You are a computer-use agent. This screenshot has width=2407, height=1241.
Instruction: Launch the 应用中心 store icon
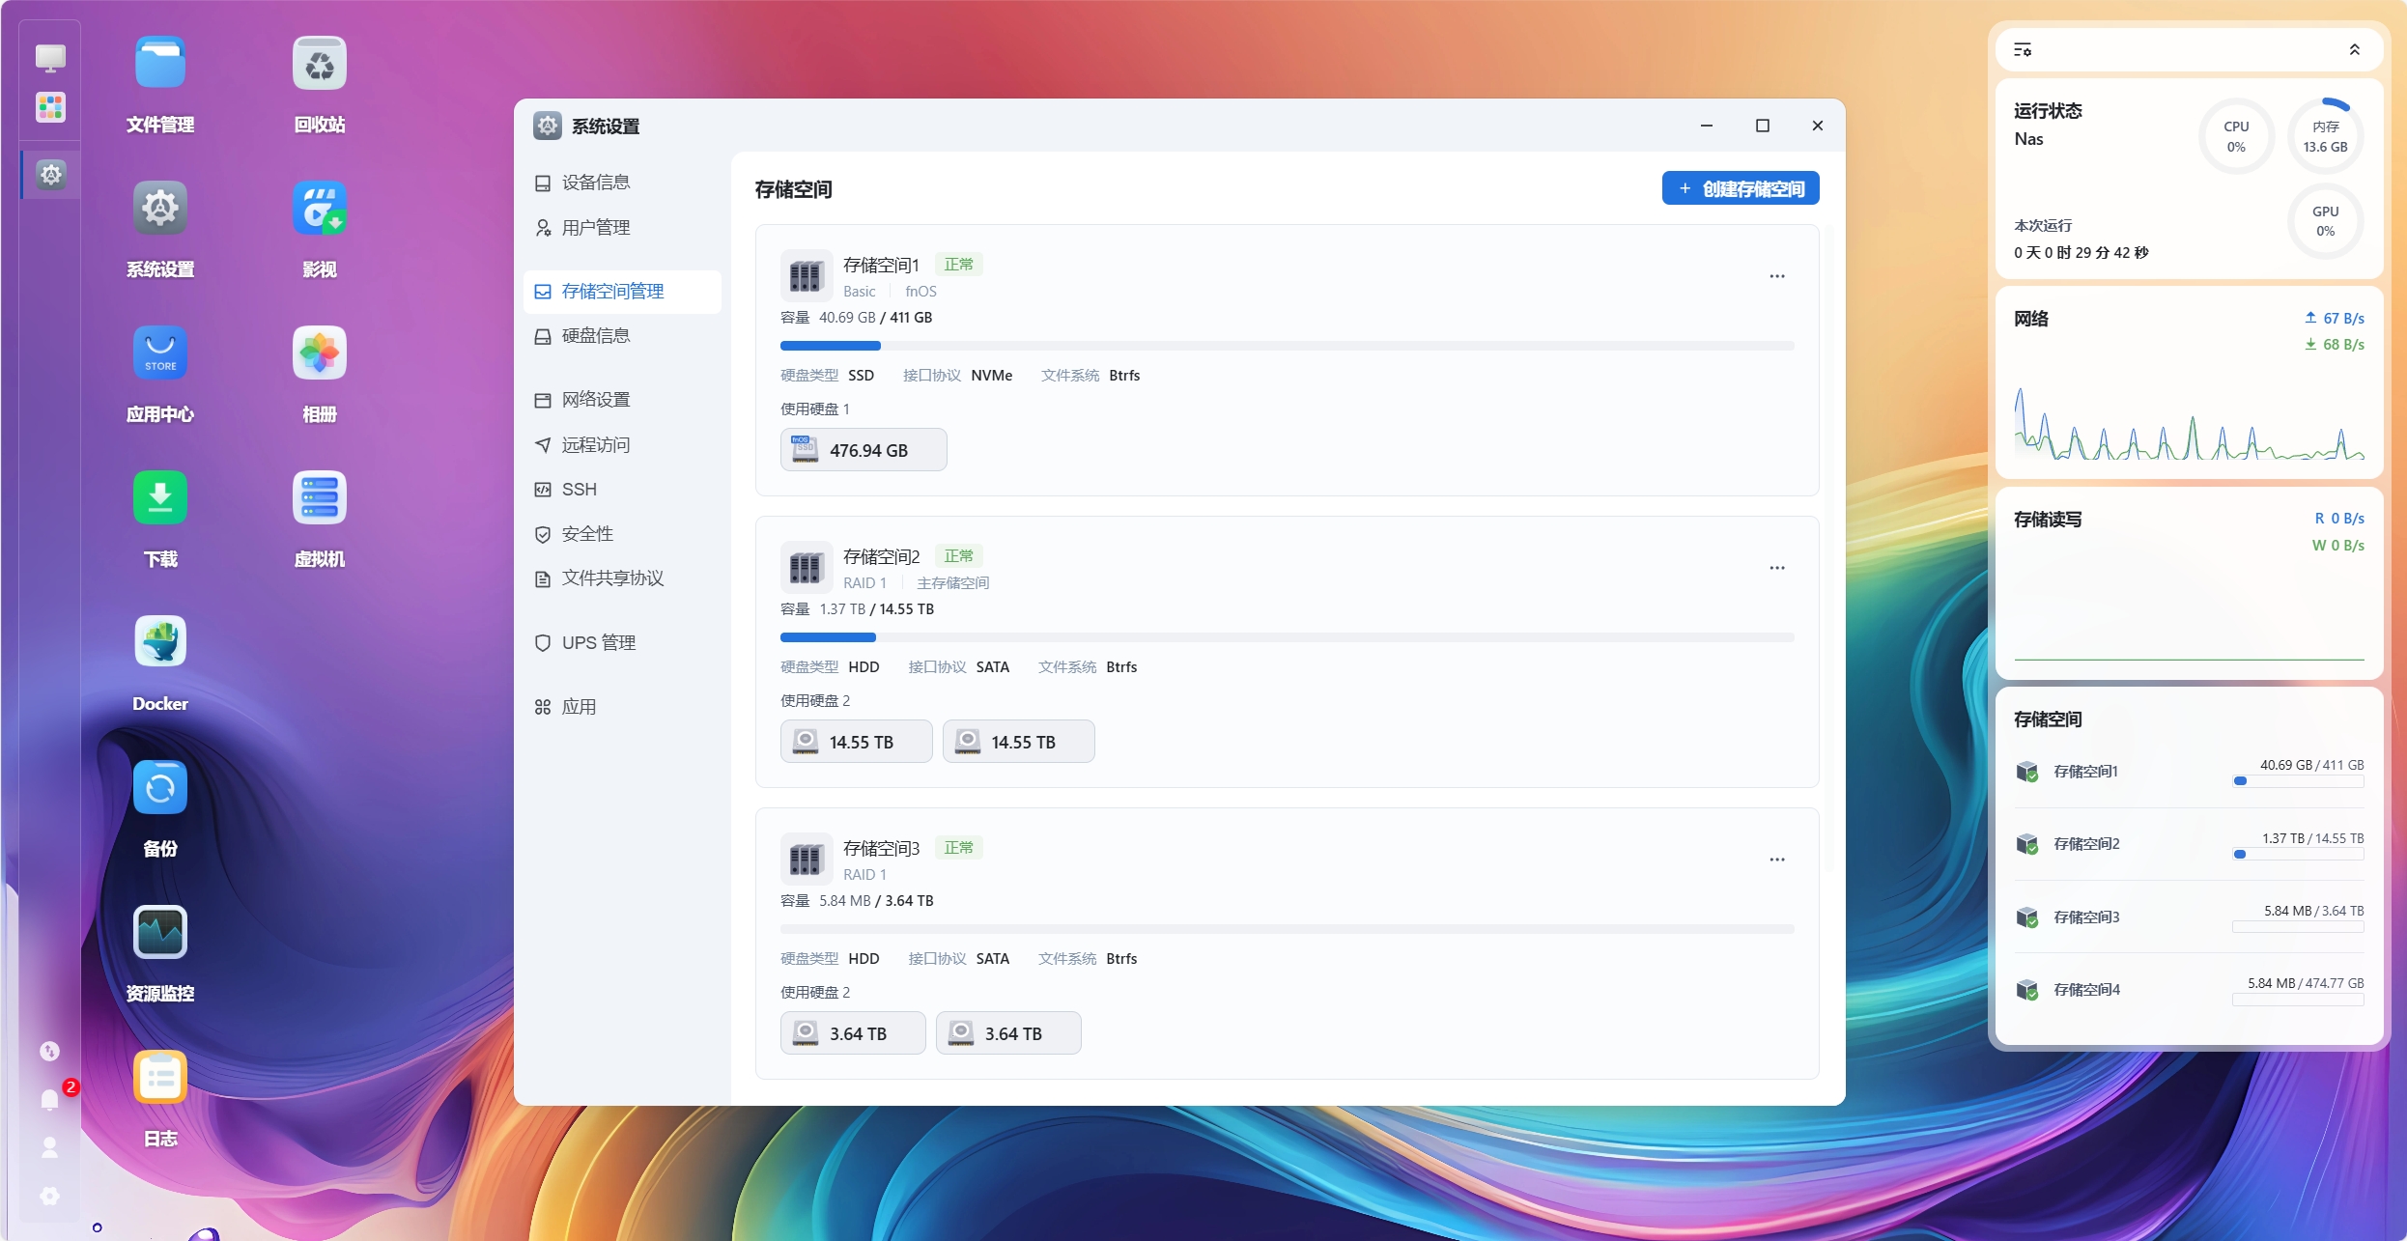click(160, 353)
